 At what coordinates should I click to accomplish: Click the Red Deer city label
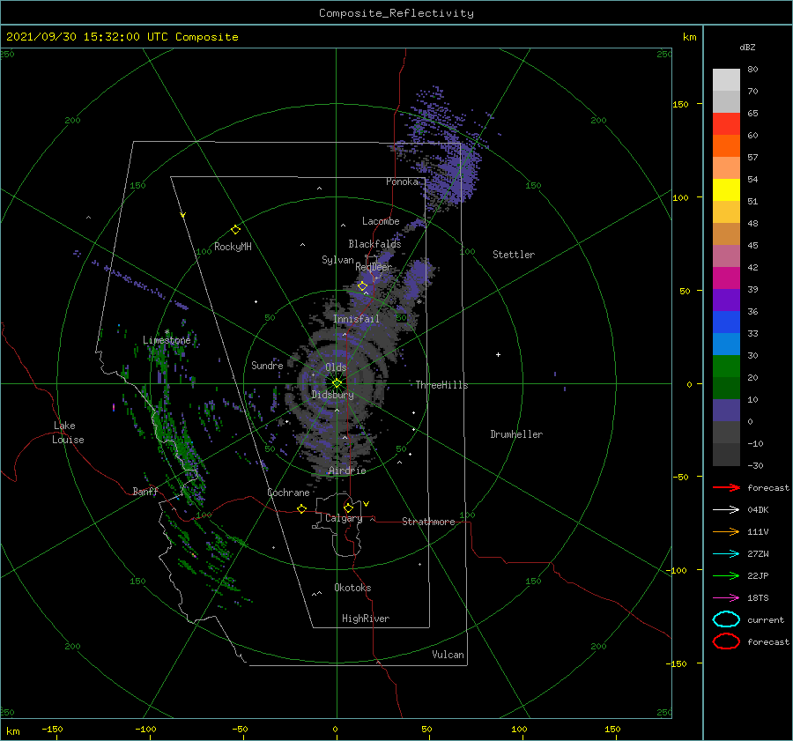click(x=374, y=267)
